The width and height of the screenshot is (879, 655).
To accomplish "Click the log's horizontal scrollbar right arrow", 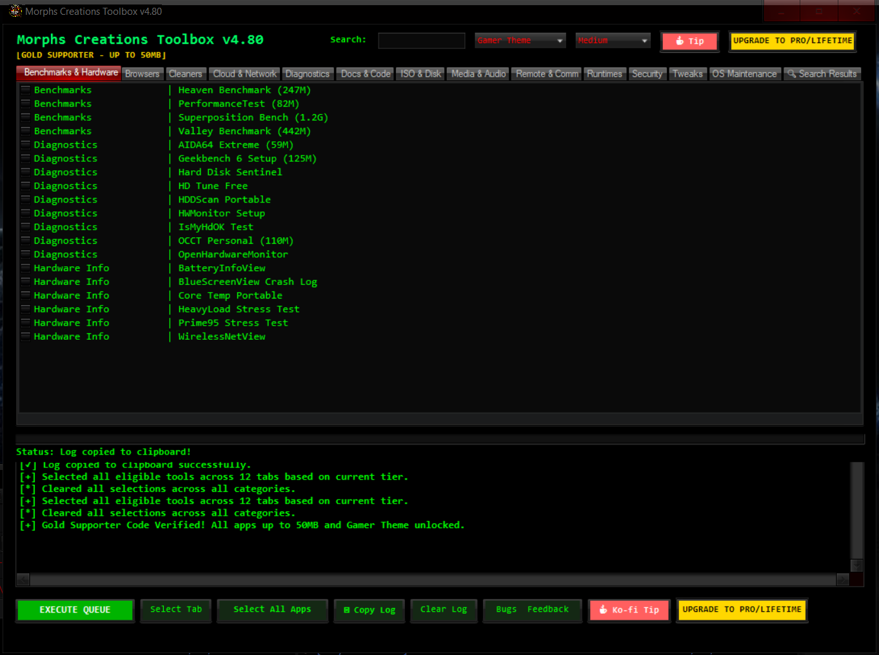I will [x=842, y=579].
